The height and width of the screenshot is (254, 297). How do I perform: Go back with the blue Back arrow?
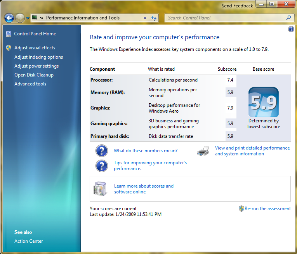[9, 18]
